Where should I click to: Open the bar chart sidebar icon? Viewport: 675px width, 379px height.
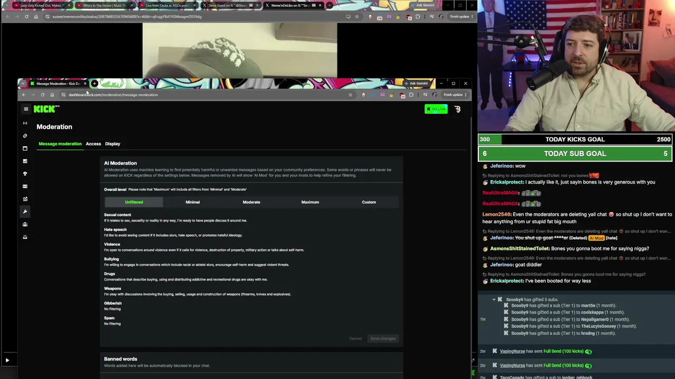point(25,161)
